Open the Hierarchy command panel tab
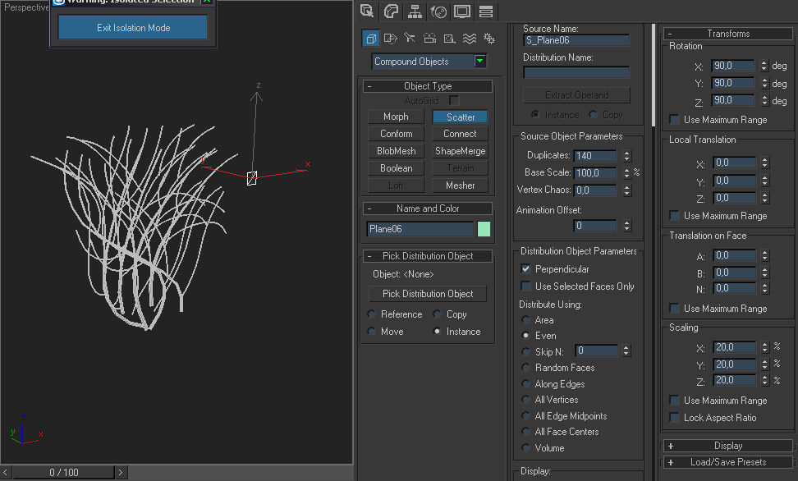 (x=415, y=11)
